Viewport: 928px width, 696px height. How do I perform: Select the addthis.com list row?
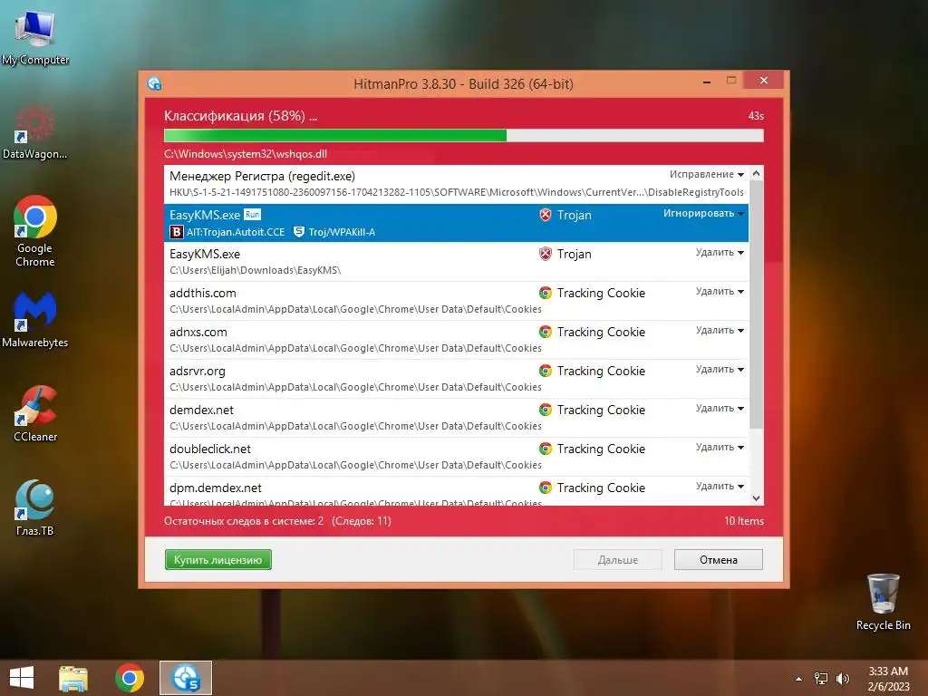pyautogui.click(x=457, y=301)
